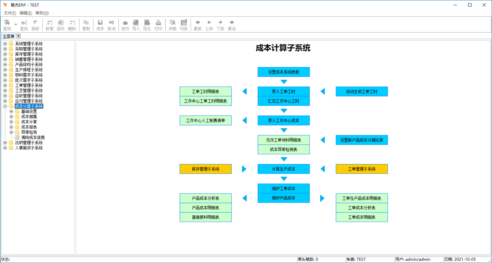Select 出纳管理子系统 in the tree

[x=29, y=143]
